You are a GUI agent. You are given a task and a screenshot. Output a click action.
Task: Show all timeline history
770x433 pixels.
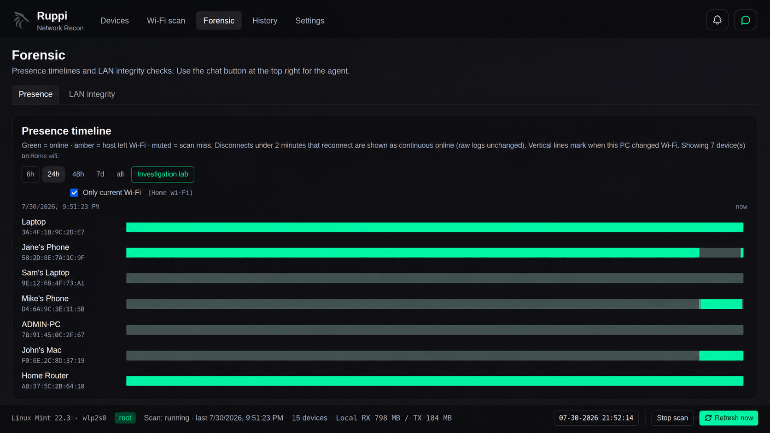tap(120, 174)
